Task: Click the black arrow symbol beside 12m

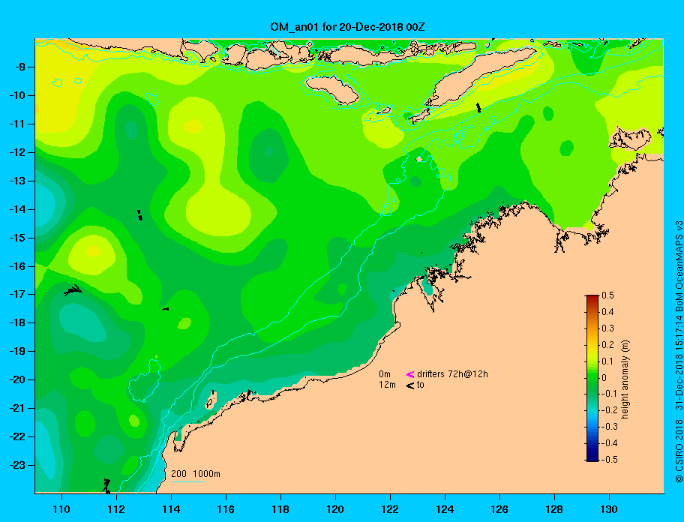Action: 410,385
